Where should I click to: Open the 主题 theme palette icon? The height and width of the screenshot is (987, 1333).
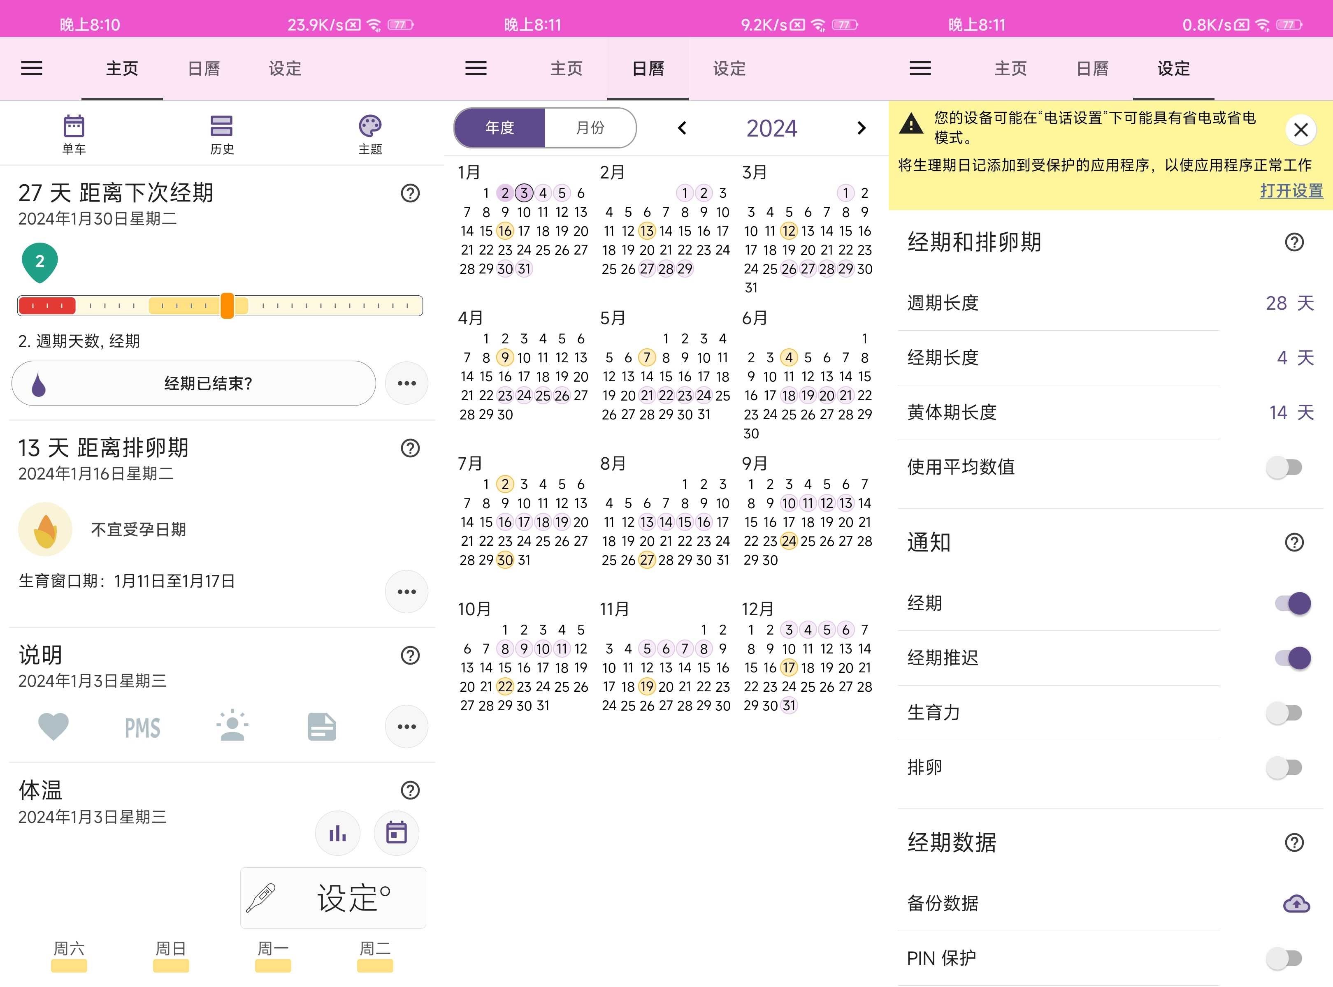click(370, 134)
